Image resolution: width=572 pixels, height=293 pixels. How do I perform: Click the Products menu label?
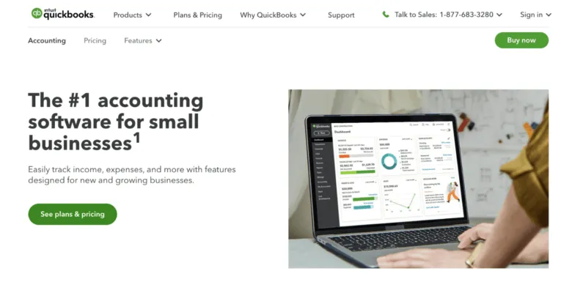[128, 15]
